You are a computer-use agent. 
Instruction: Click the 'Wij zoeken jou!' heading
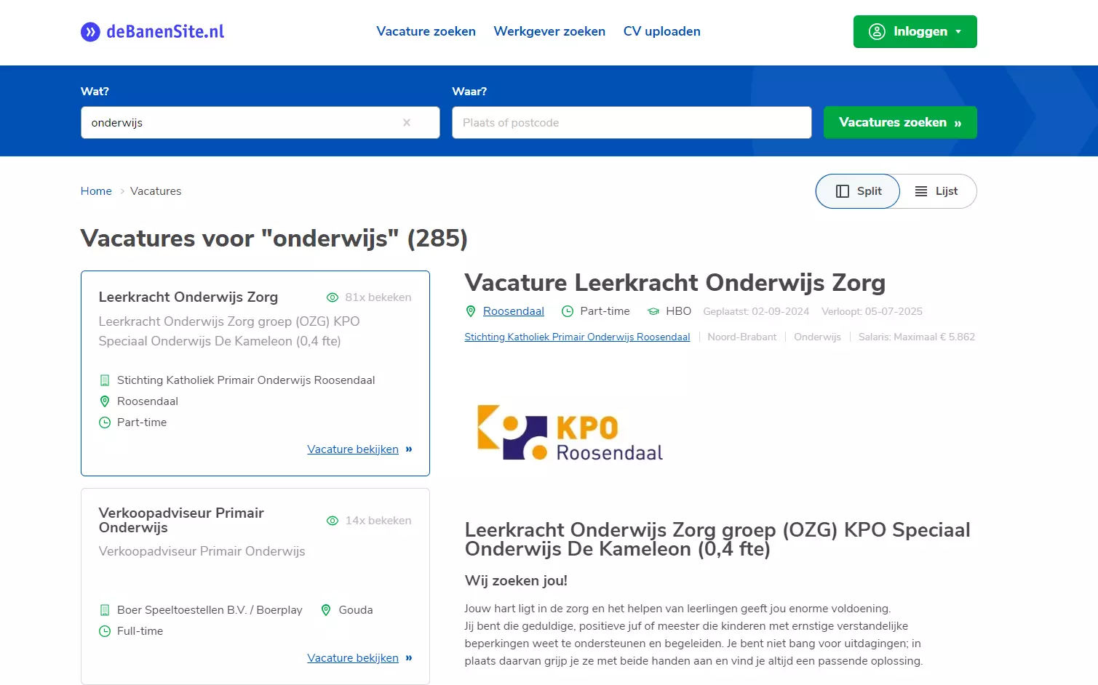(516, 580)
